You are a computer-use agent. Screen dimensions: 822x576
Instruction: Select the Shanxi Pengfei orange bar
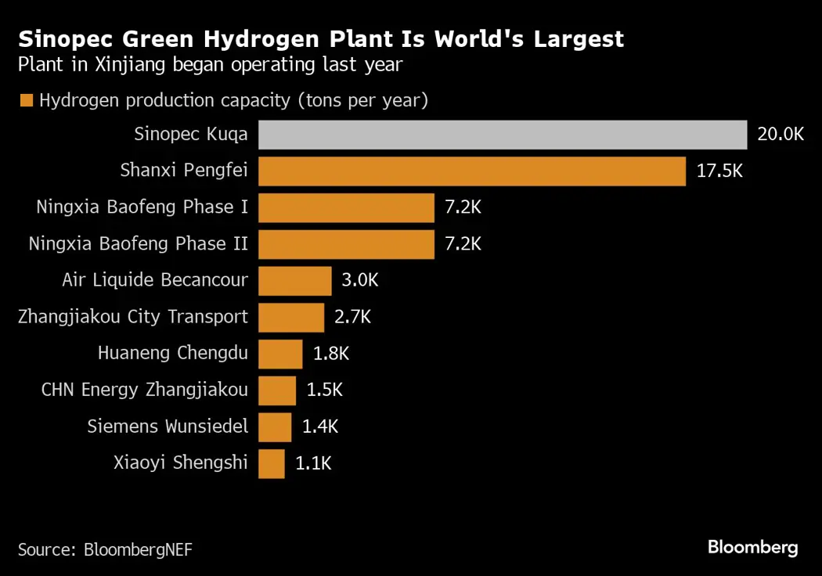tap(471, 171)
